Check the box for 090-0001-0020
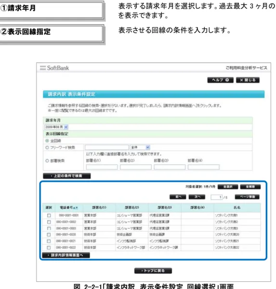Screen dimensions: 276x289 pyautogui.click(x=49, y=234)
